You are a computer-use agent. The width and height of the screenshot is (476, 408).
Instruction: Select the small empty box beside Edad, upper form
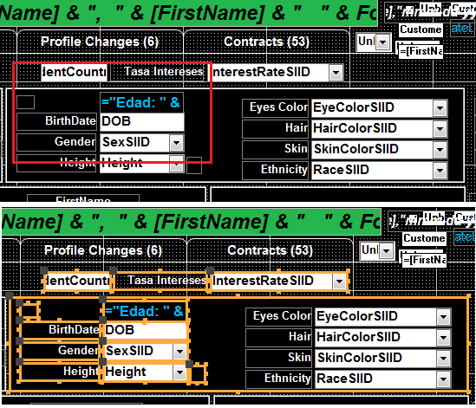click(25, 102)
